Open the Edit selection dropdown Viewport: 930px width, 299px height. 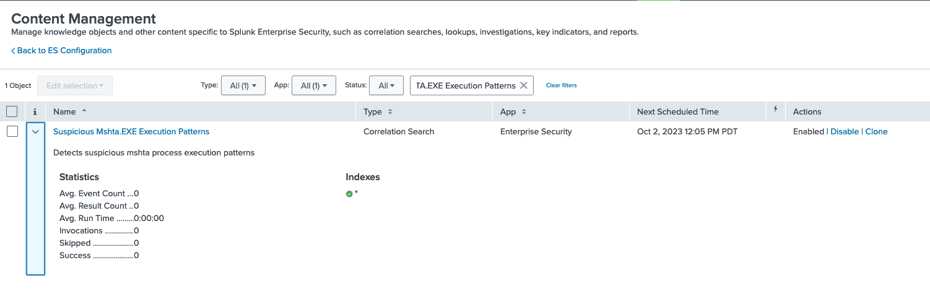pos(75,85)
